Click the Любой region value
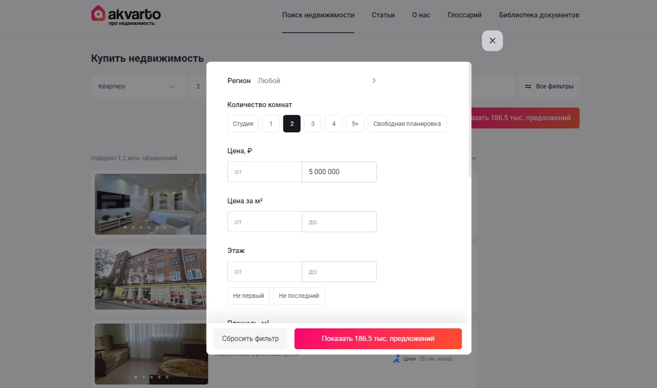Viewport: 657px width, 388px height. [x=269, y=81]
